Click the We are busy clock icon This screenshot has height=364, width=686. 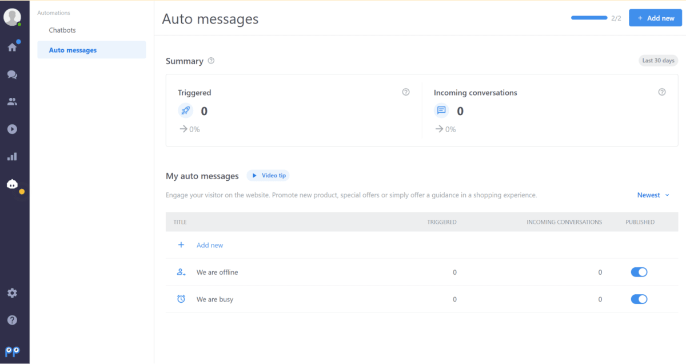(181, 299)
